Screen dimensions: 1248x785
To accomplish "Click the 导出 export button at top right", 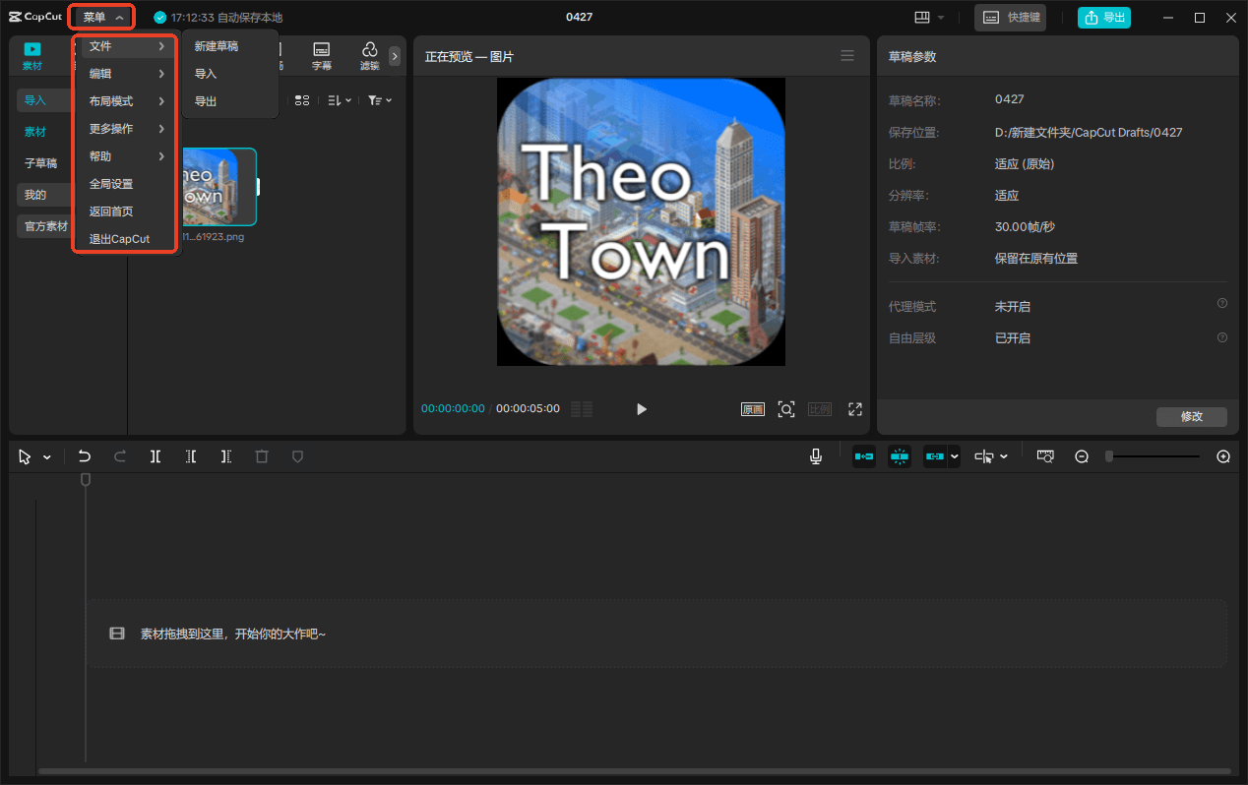I will pyautogui.click(x=1104, y=18).
